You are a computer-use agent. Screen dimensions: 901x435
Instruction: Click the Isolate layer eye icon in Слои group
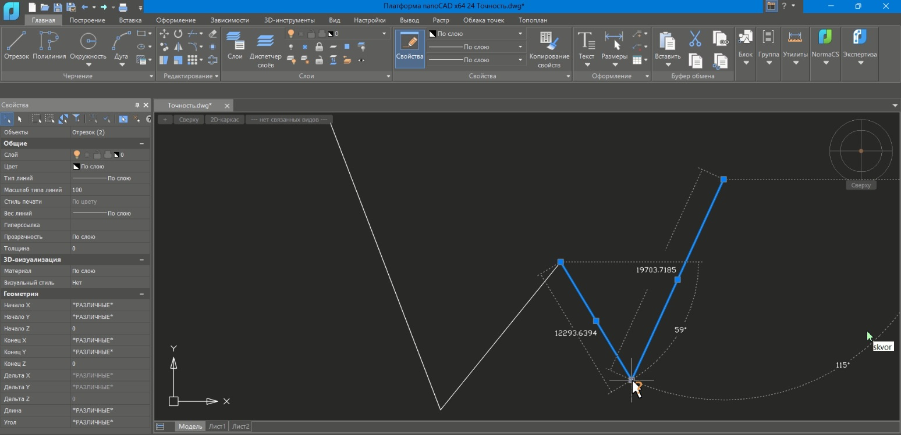coord(361,59)
